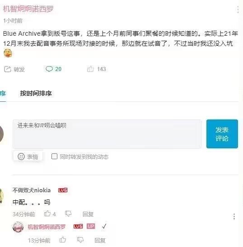Open the three-dot menu beside niokia's comment
This screenshot has width=243, height=247.
click(x=234, y=217)
